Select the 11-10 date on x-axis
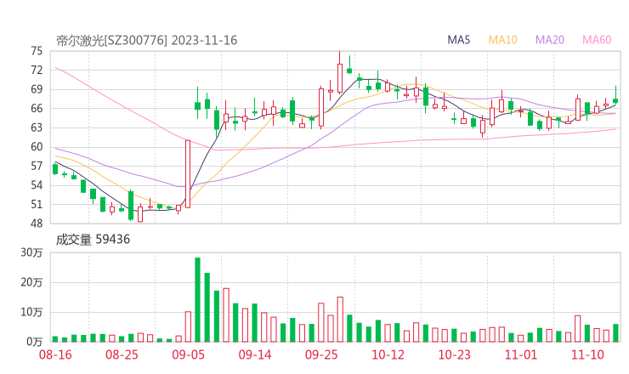This screenshot has height=374, width=629. (x=586, y=354)
